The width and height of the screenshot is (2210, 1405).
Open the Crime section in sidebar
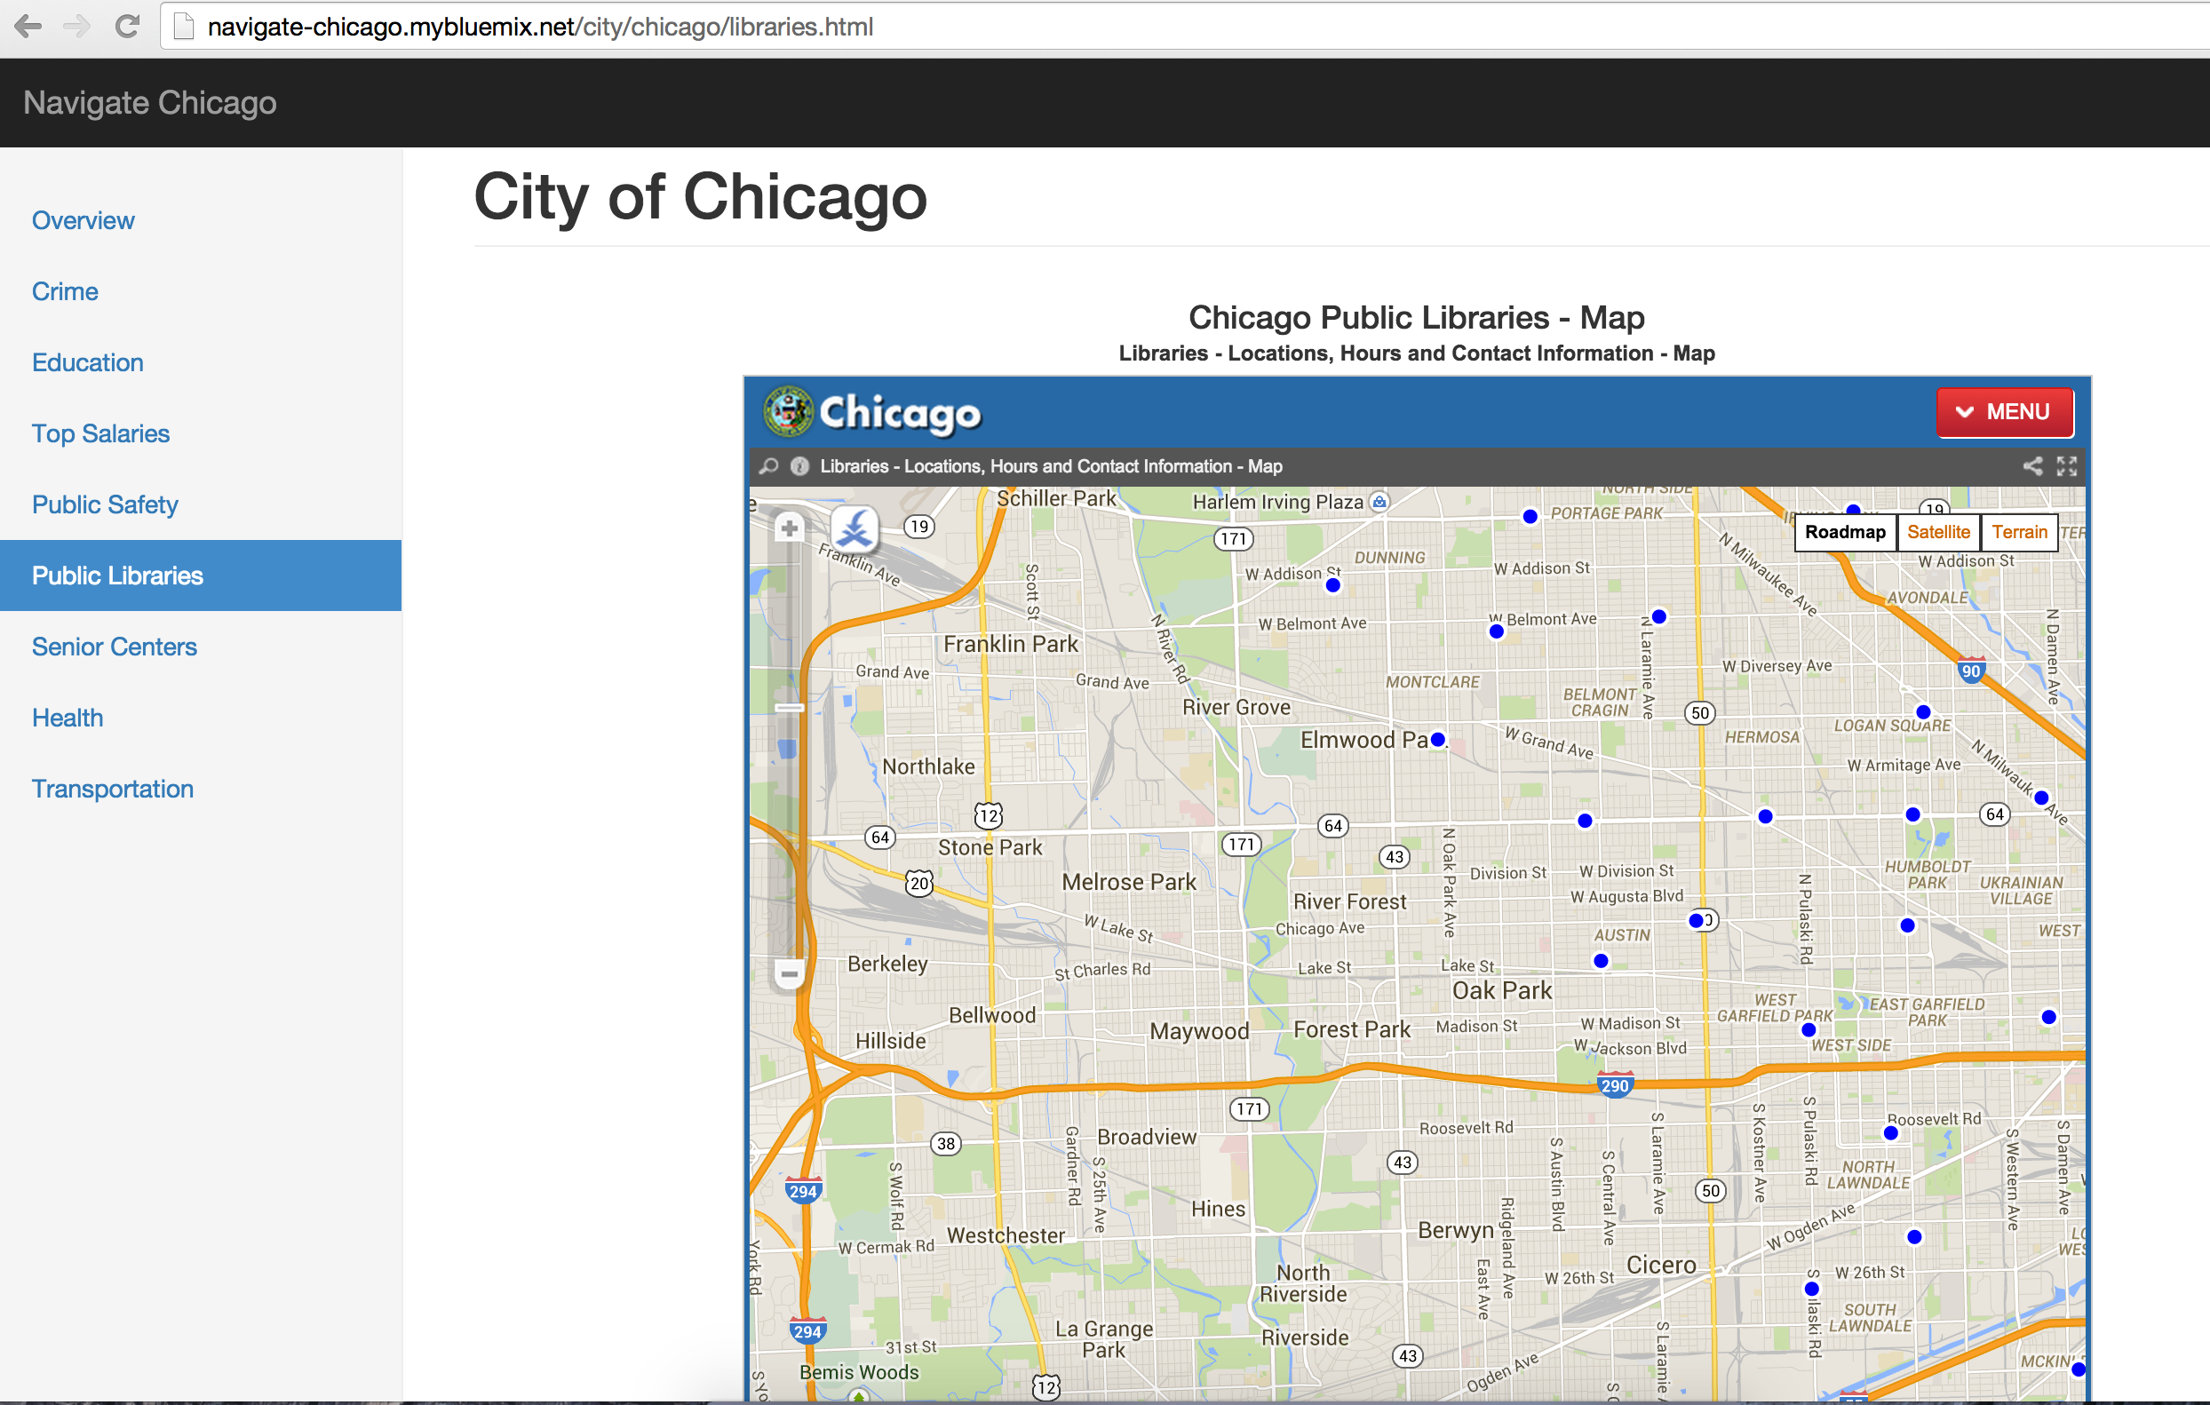(x=64, y=291)
